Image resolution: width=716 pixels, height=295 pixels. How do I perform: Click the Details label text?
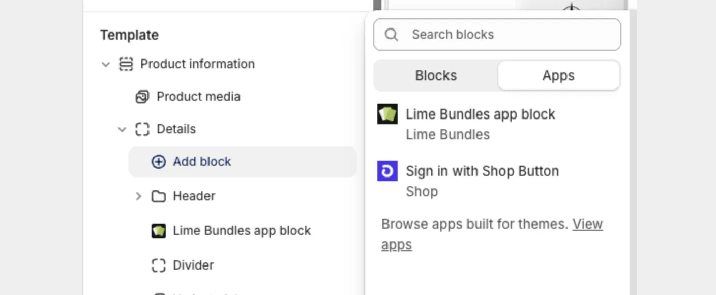pyautogui.click(x=176, y=129)
